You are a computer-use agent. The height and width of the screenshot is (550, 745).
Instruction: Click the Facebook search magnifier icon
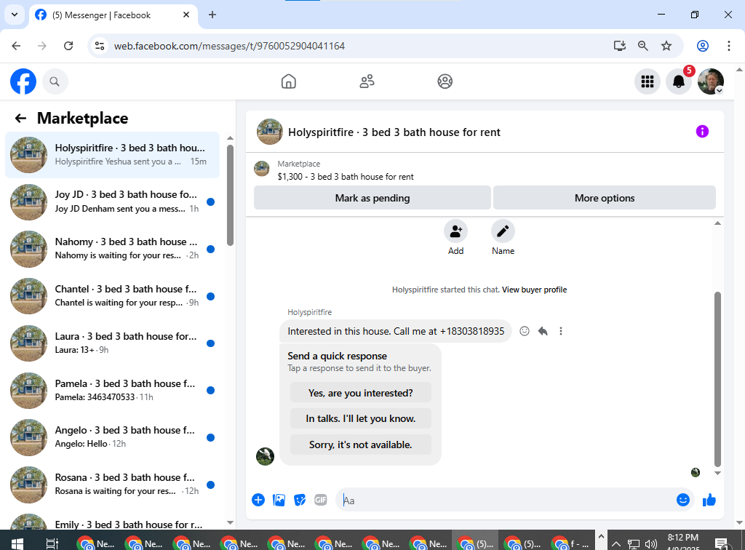[x=55, y=81]
